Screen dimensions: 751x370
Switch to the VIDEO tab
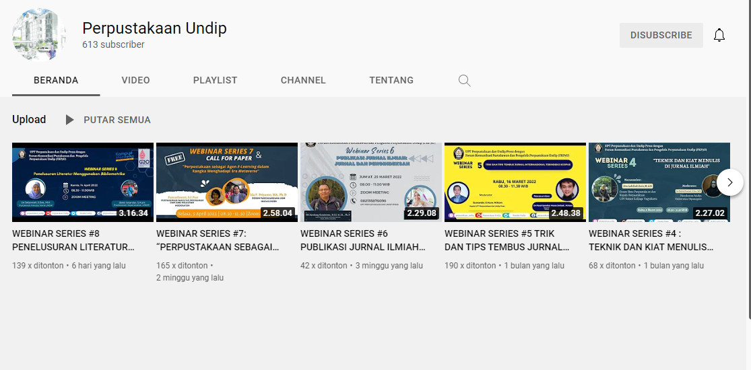[x=135, y=81]
